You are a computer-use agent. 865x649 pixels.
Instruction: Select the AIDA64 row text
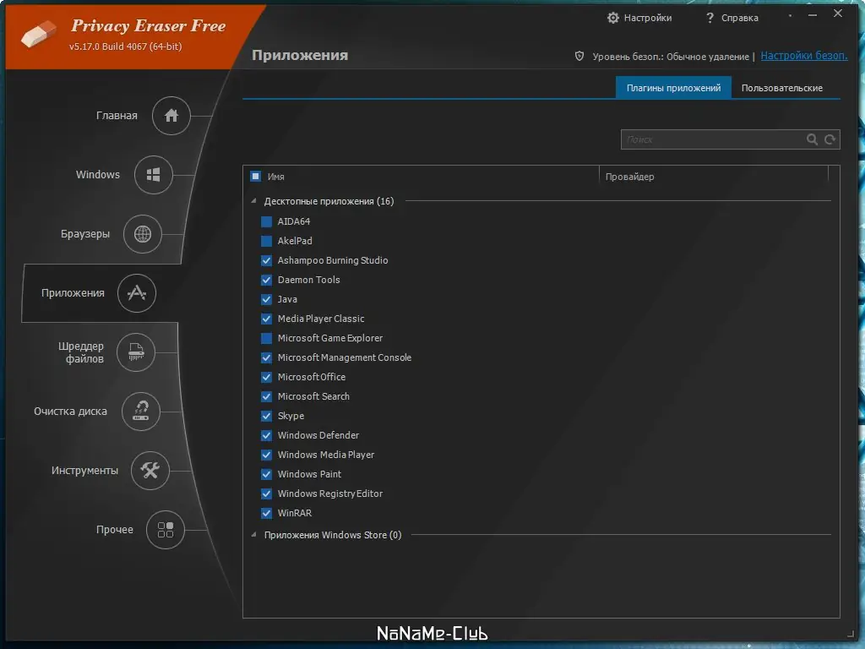tap(293, 221)
